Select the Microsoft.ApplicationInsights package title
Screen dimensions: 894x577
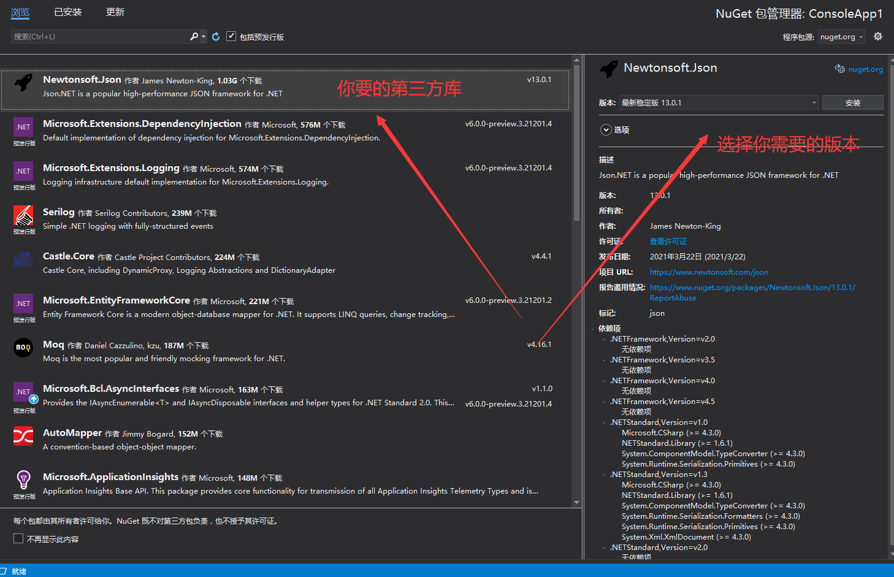click(110, 477)
